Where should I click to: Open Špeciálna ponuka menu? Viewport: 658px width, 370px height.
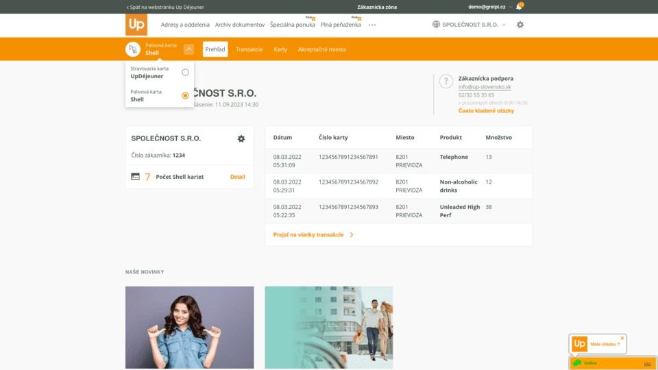(293, 25)
